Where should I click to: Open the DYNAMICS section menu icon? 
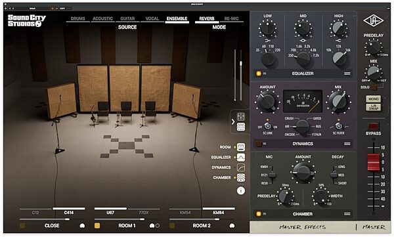347,144
